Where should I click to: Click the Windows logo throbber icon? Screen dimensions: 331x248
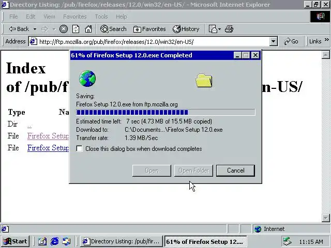click(x=320, y=17)
